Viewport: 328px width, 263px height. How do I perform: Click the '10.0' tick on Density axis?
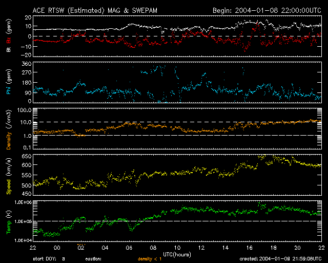(26, 122)
